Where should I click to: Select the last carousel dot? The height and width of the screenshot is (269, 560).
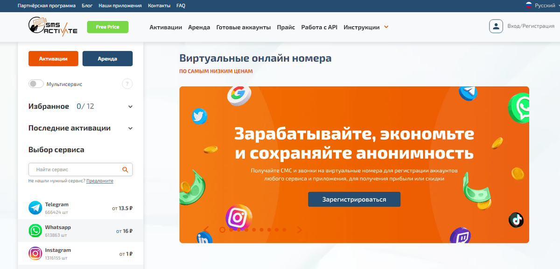[284, 229]
